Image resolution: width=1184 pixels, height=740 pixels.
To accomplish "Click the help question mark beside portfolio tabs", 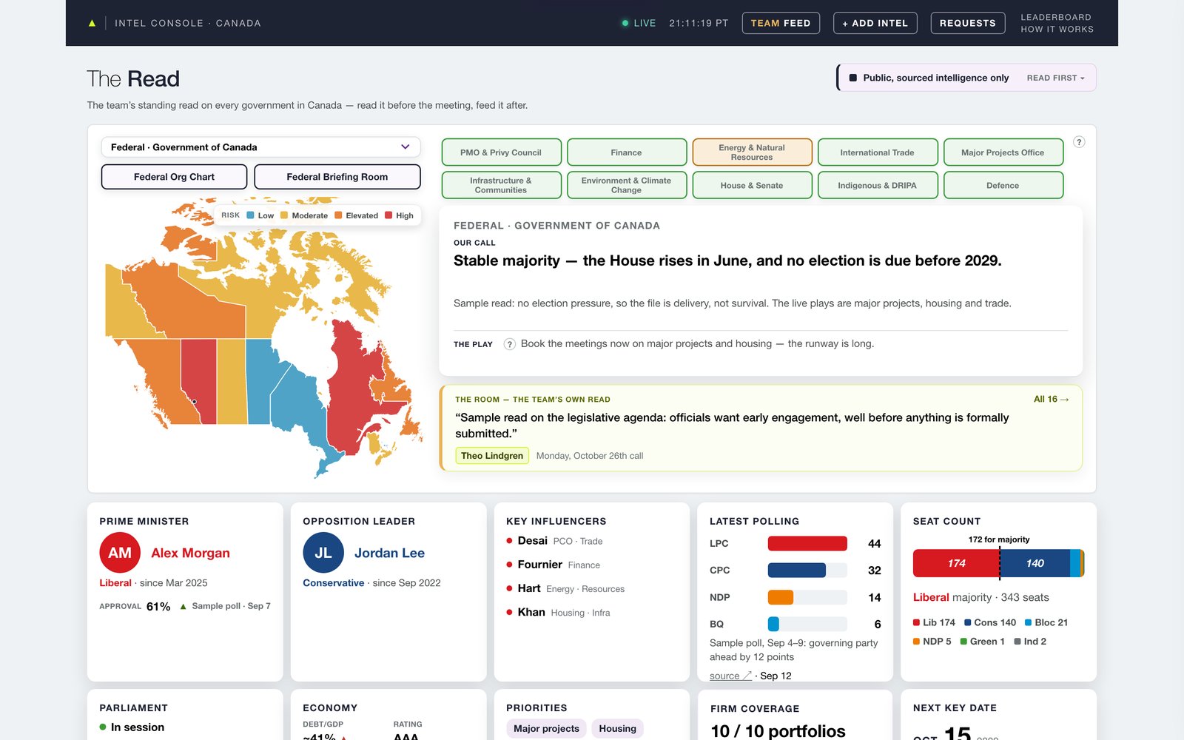I will (x=1079, y=142).
